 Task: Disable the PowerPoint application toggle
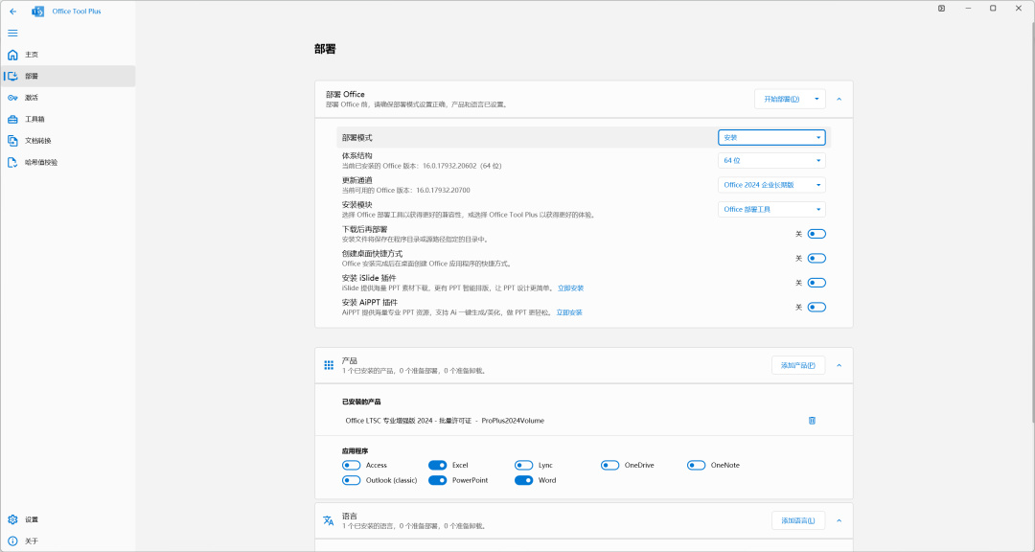pyautogui.click(x=438, y=481)
